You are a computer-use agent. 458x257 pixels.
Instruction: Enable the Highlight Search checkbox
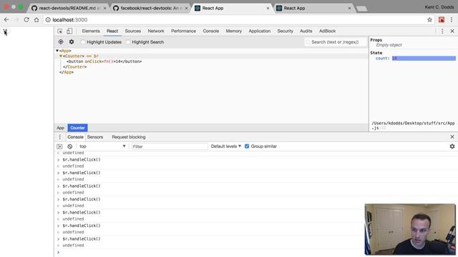128,42
